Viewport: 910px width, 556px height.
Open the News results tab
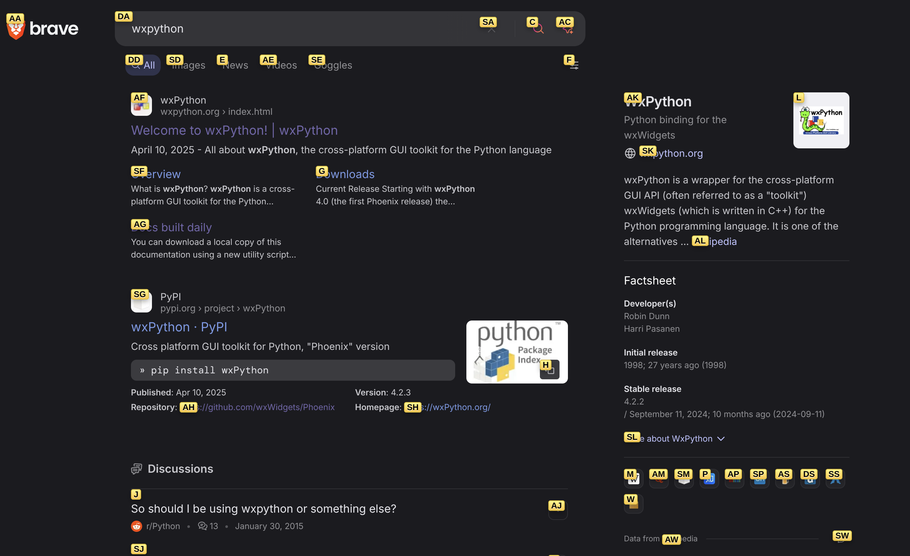pyautogui.click(x=235, y=65)
